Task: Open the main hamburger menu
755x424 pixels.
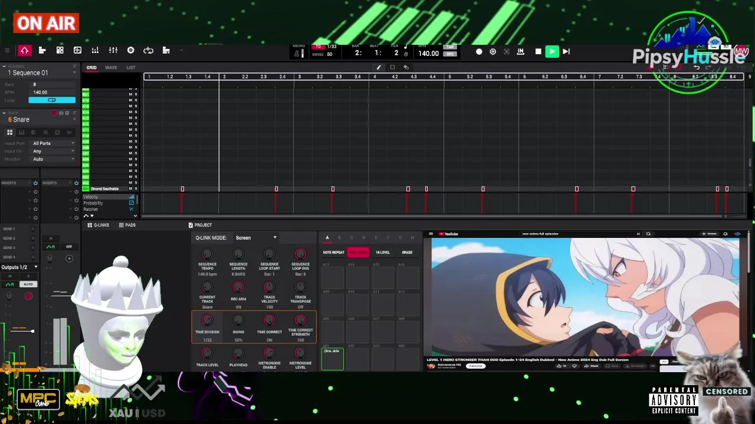Action: click(x=7, y=51)
